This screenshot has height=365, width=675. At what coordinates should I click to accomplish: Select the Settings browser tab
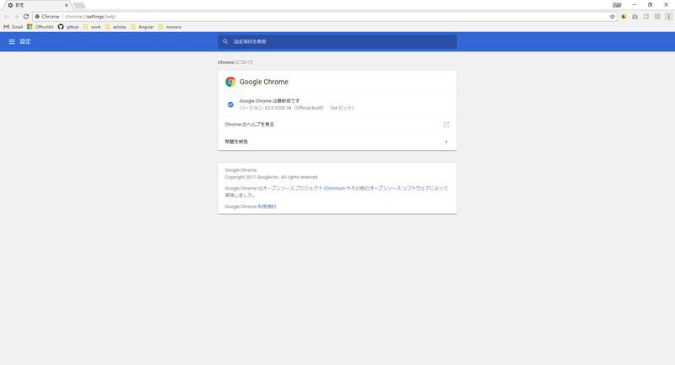[36, 5]
